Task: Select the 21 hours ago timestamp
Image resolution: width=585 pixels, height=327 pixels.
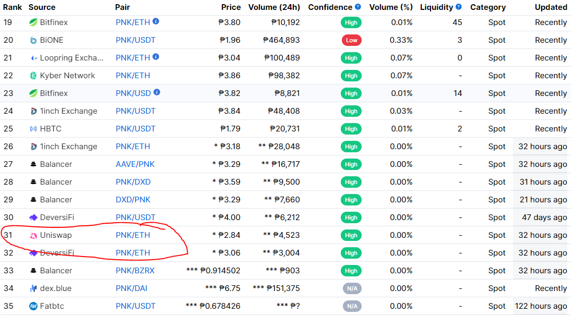Action: pyautogui.click(x=543, y=199)
